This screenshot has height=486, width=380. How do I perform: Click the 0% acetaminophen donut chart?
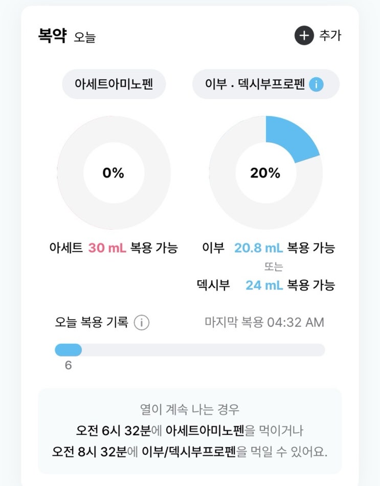pyautogui.click(x=114, y=172)
